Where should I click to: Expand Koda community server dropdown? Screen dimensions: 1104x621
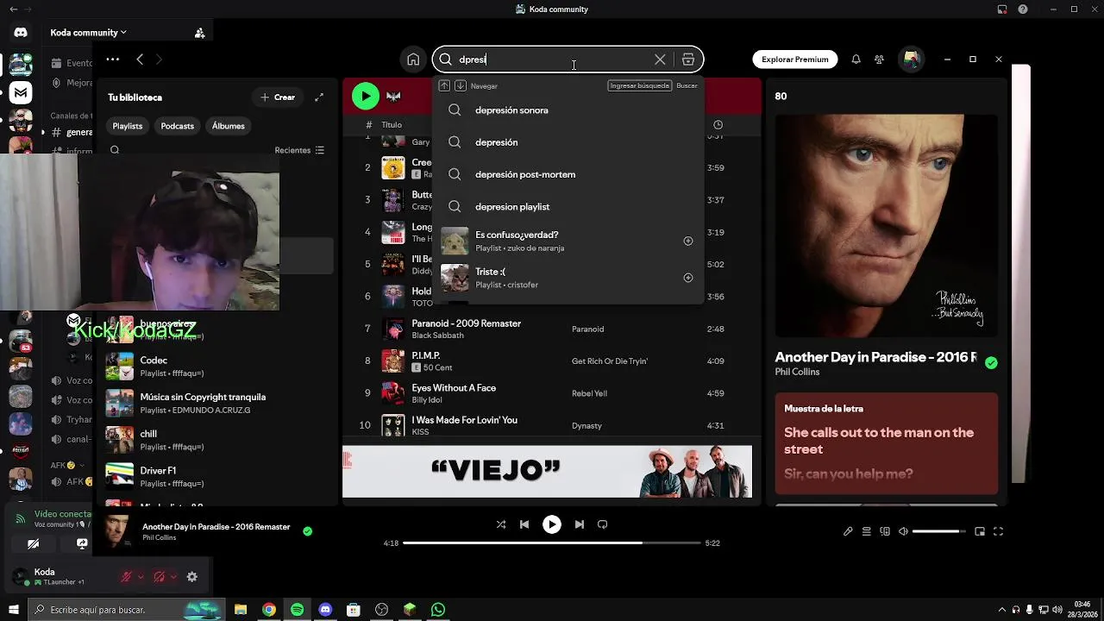pos(88,33)
